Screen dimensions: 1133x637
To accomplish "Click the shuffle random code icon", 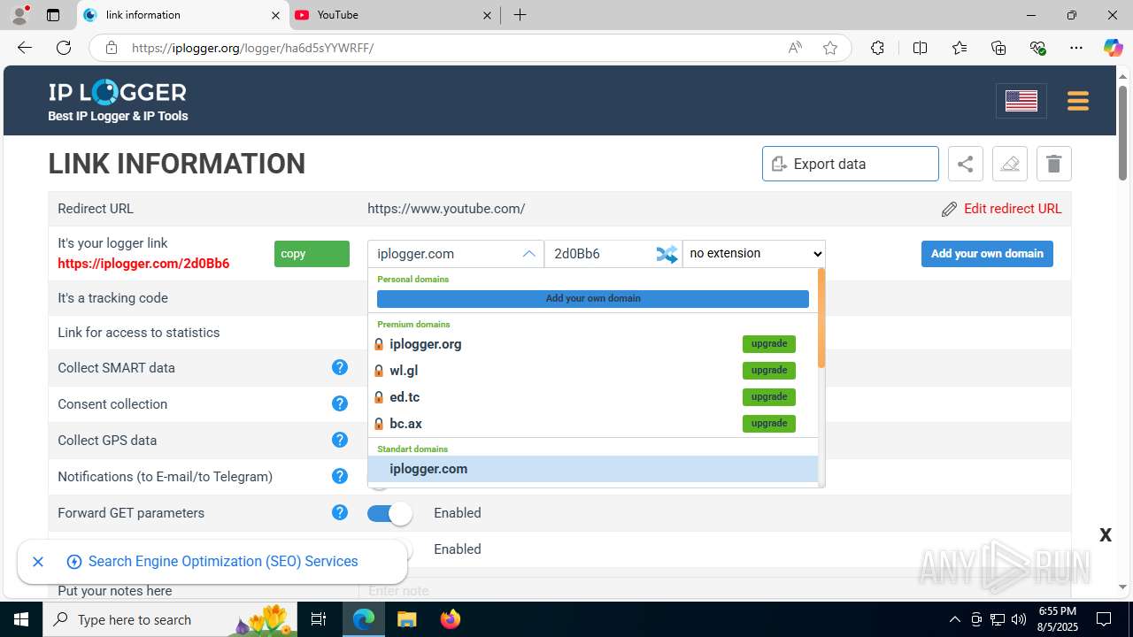I will 667,254.
